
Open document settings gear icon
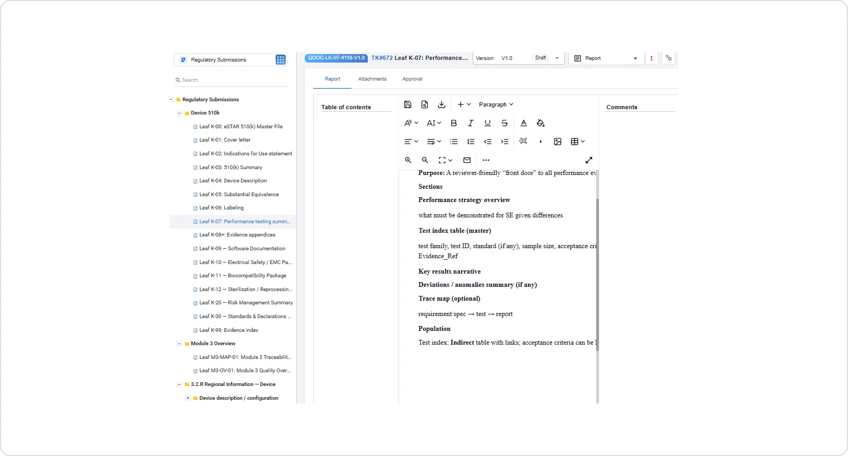tap(669, 58)
